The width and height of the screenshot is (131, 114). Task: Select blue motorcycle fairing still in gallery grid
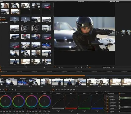46,45
